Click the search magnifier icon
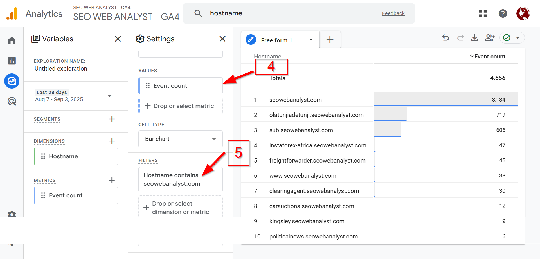This screenshot has height=259, width=540. (198, 13)
